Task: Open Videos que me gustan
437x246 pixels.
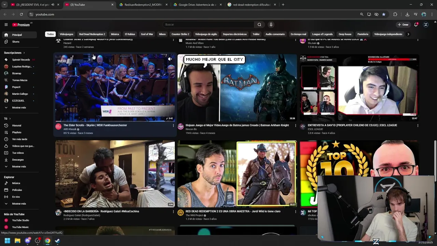Action: [x=19, y=146]
